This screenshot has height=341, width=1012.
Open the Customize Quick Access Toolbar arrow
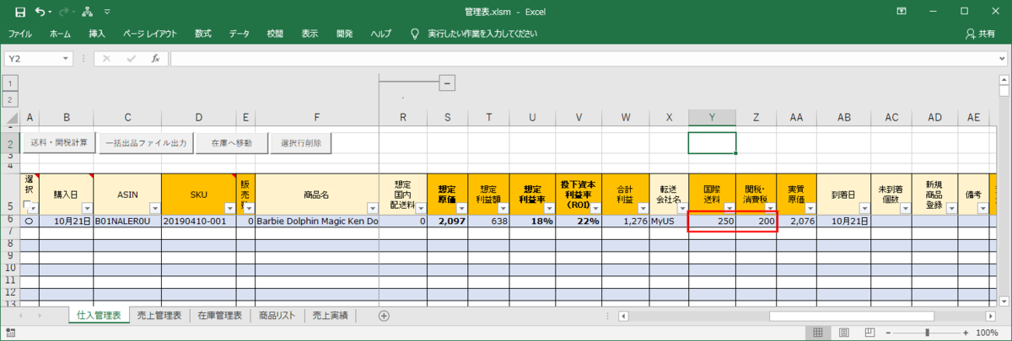(107, 13)
